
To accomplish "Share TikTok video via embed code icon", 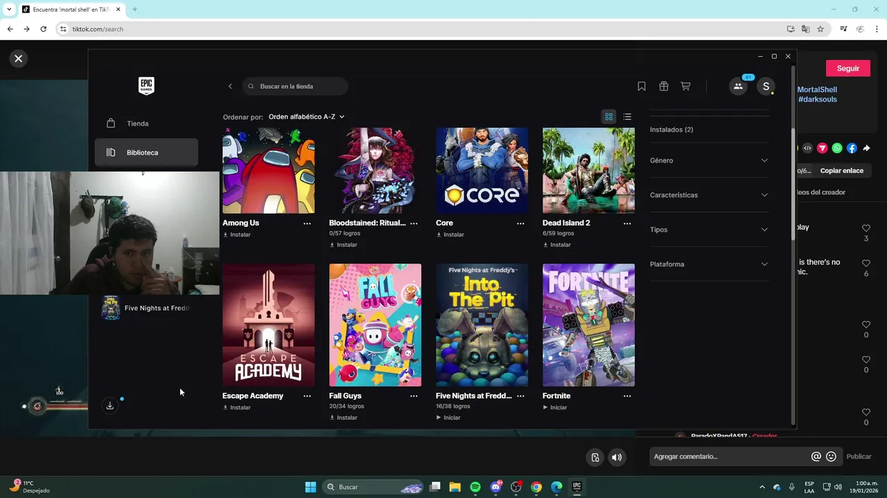I will (x=807, y=148).
